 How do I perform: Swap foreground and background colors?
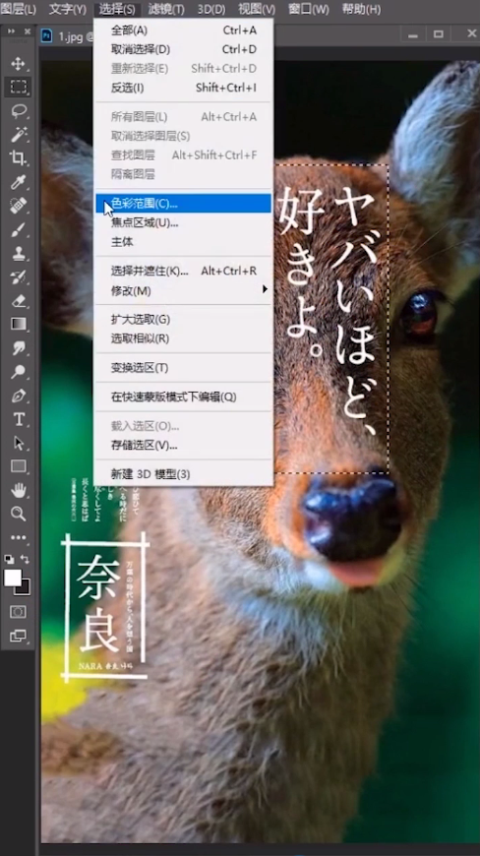tap(26, 559)
